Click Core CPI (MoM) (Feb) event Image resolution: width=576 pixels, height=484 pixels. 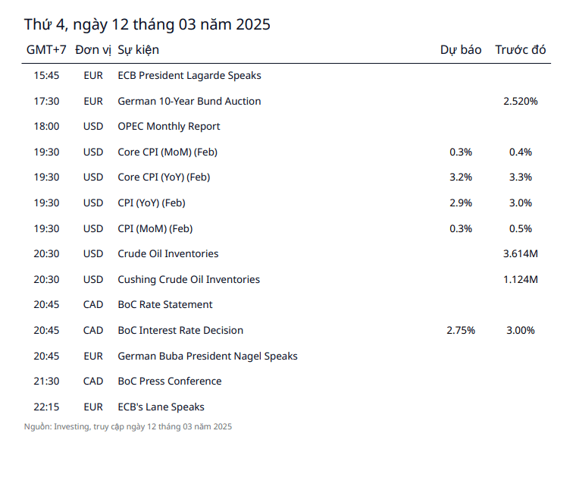(167, 152)
